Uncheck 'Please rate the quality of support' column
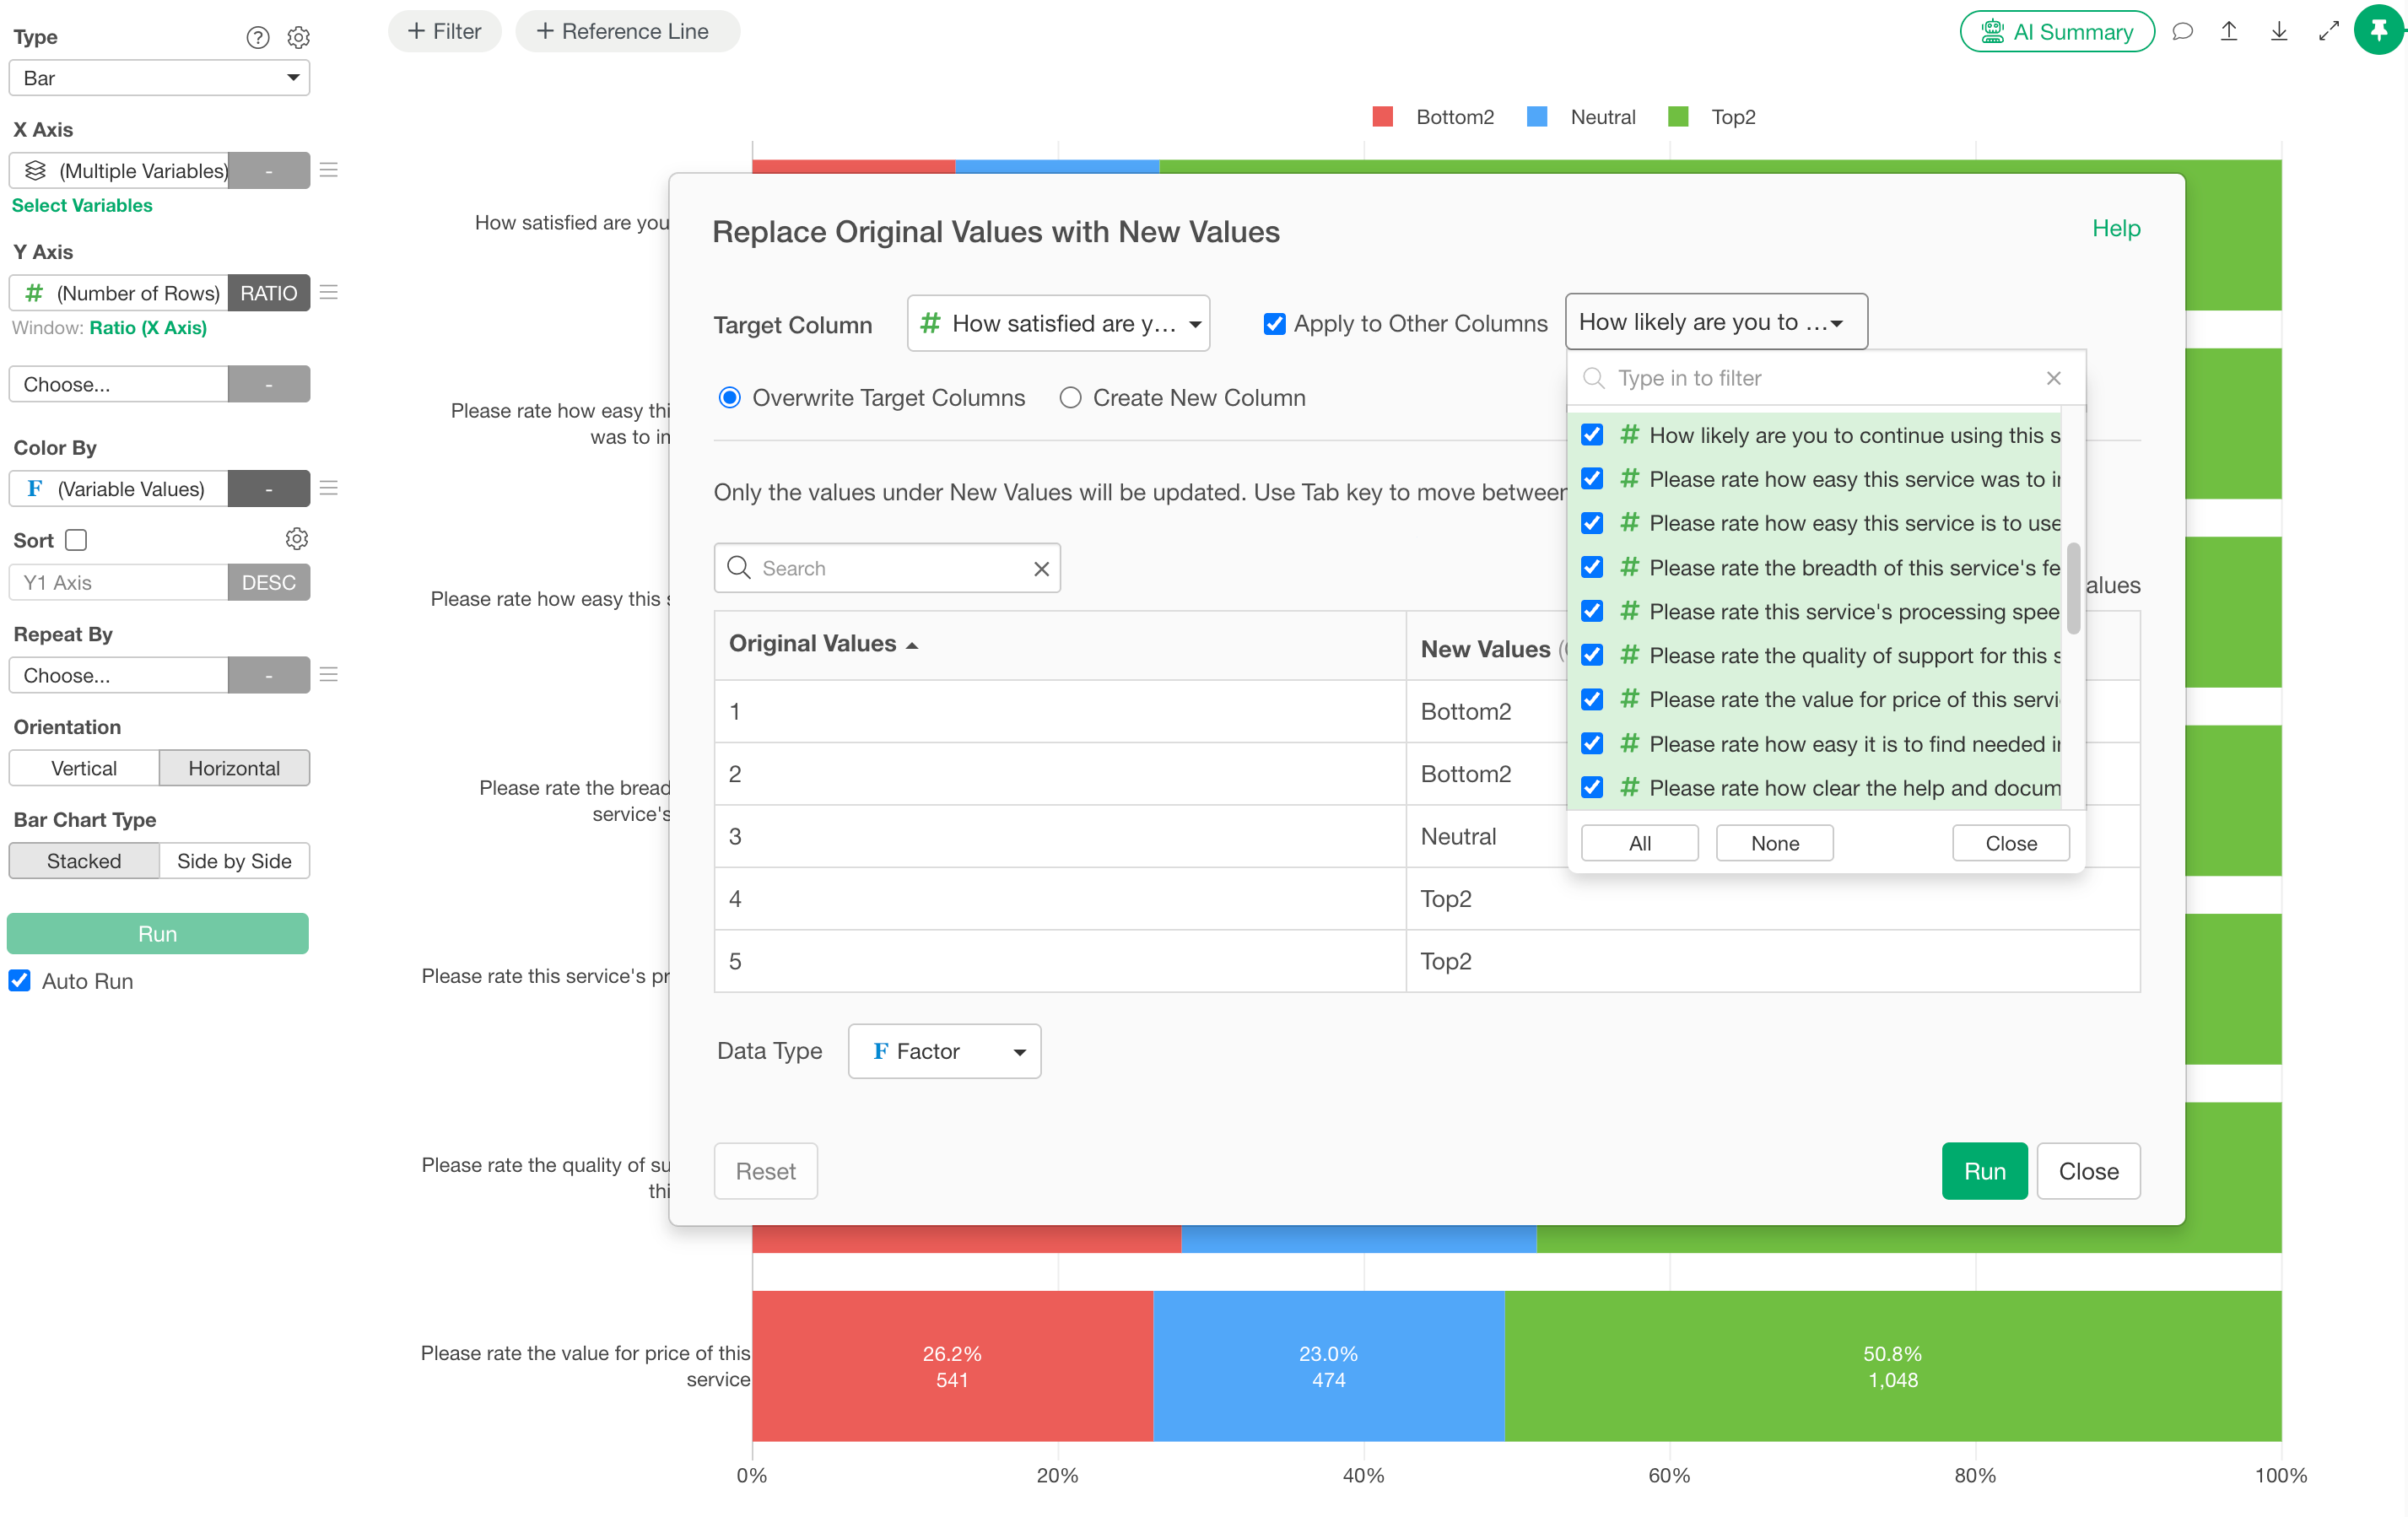This screenshot has width=2408, height=1517. click(x=1592, y=655)
